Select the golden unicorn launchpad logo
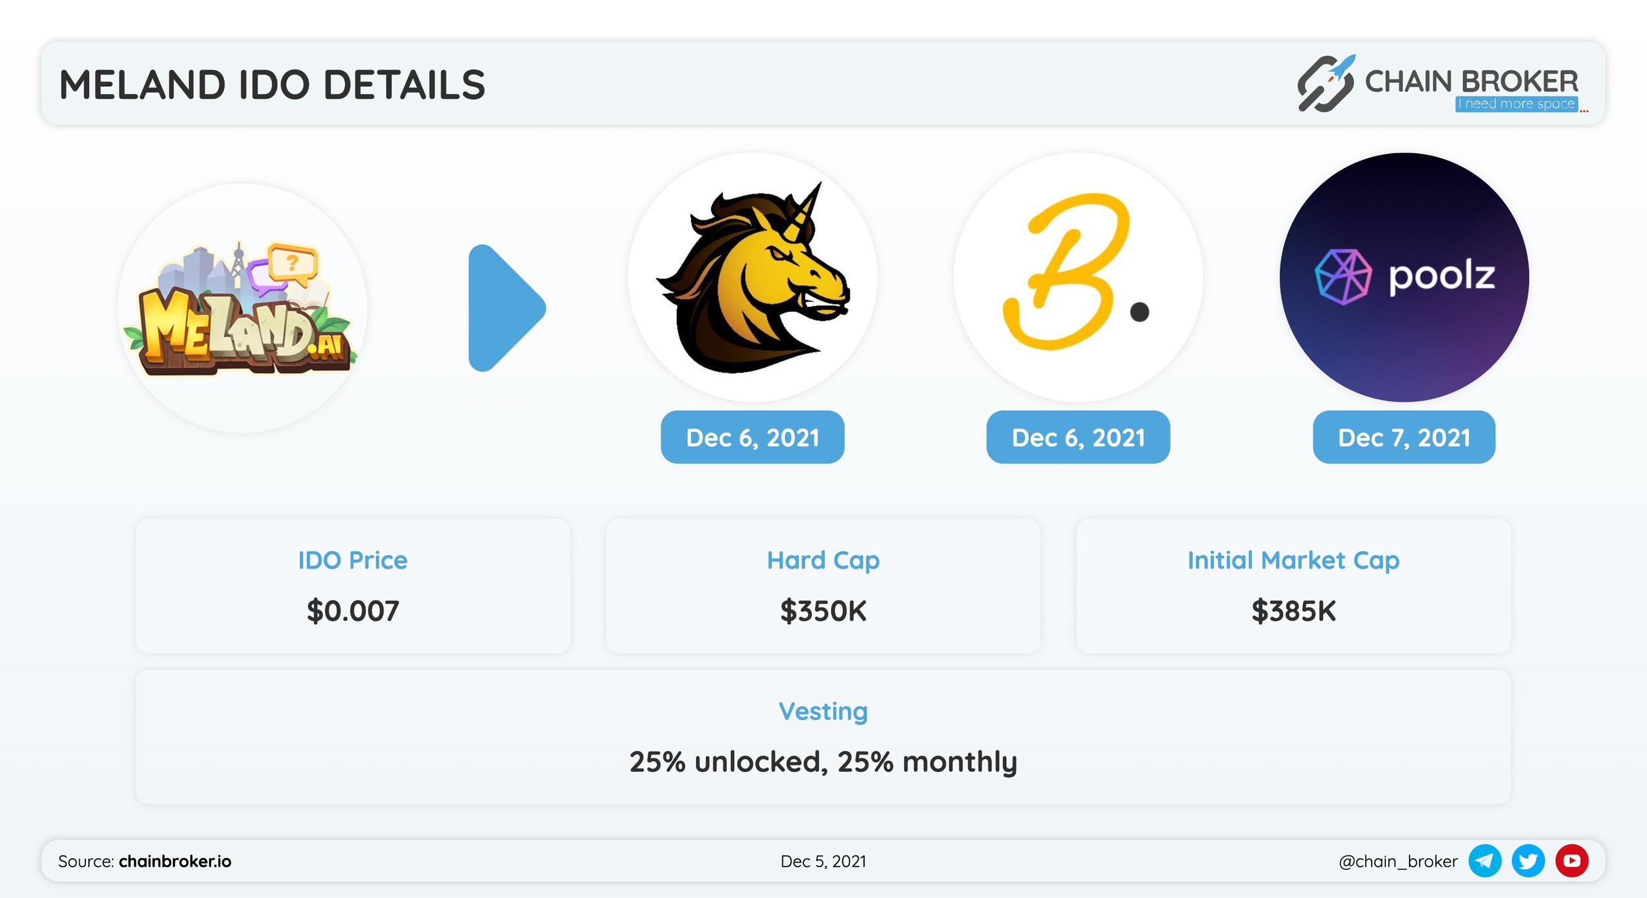1647x898 pixels. click(x=752, y=277)
